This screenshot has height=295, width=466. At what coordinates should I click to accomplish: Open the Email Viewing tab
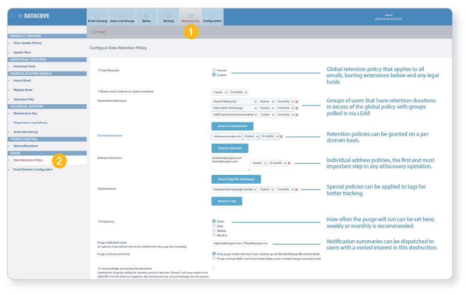click(x=98, y=17)
